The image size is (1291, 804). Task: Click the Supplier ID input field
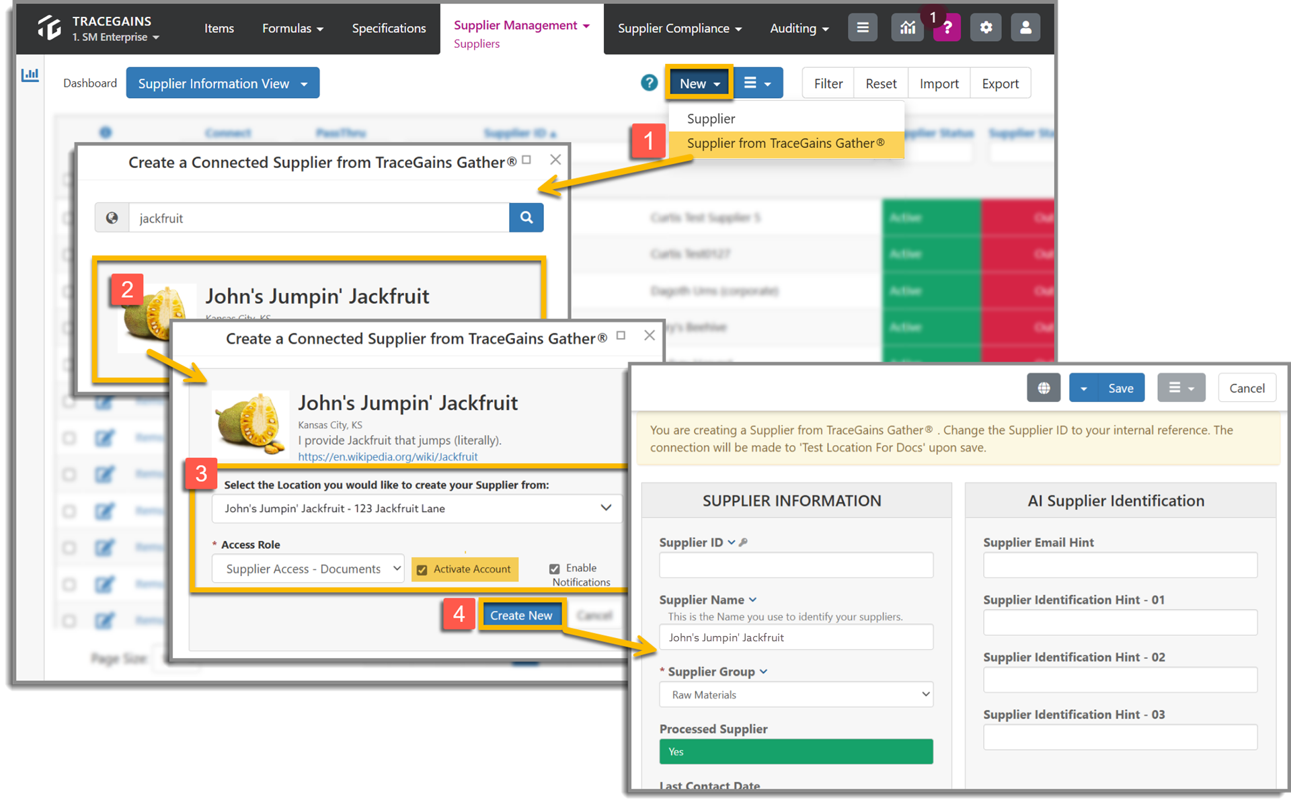(796, 565)
